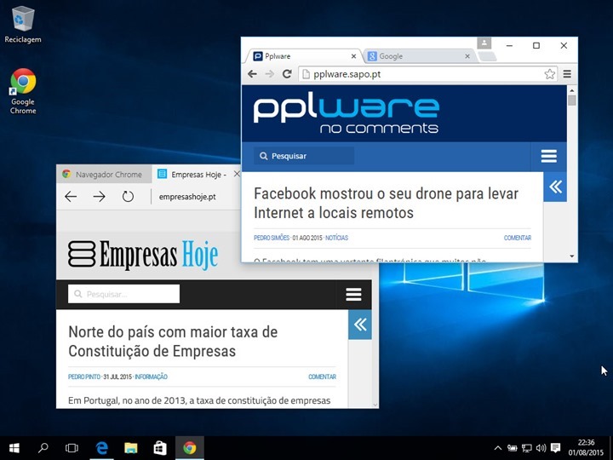Screen dimensions: 613x460
Task: Refresh the Edge page
Action: 128,197
